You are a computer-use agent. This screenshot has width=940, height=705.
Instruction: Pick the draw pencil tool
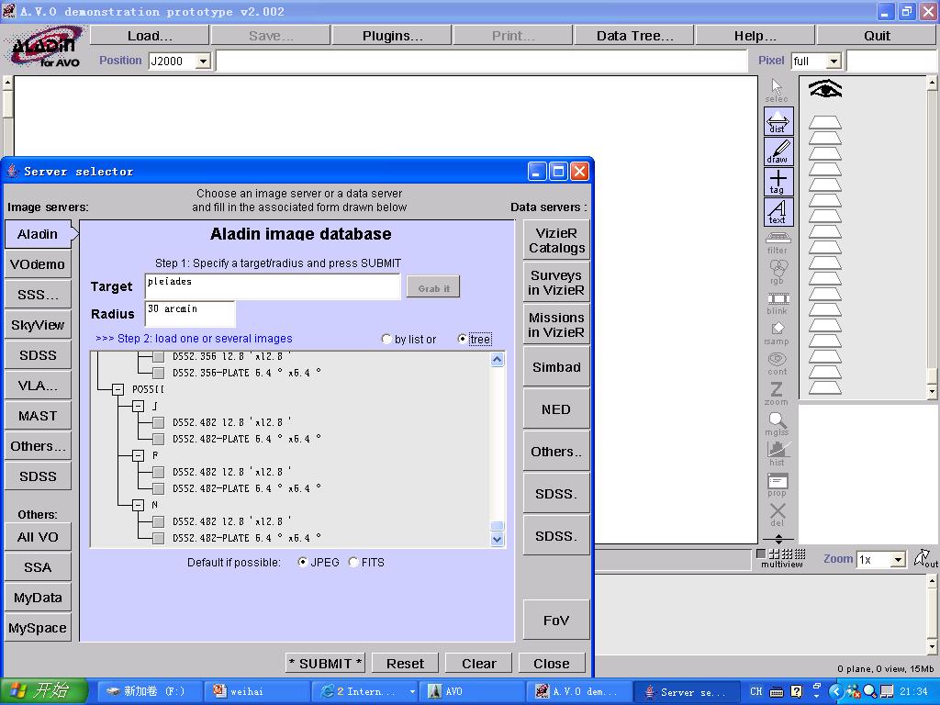[x=778, y=151]
